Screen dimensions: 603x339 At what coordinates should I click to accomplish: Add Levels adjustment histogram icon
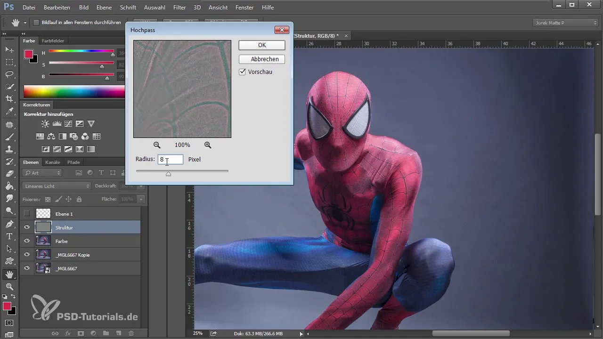point(57,124)
